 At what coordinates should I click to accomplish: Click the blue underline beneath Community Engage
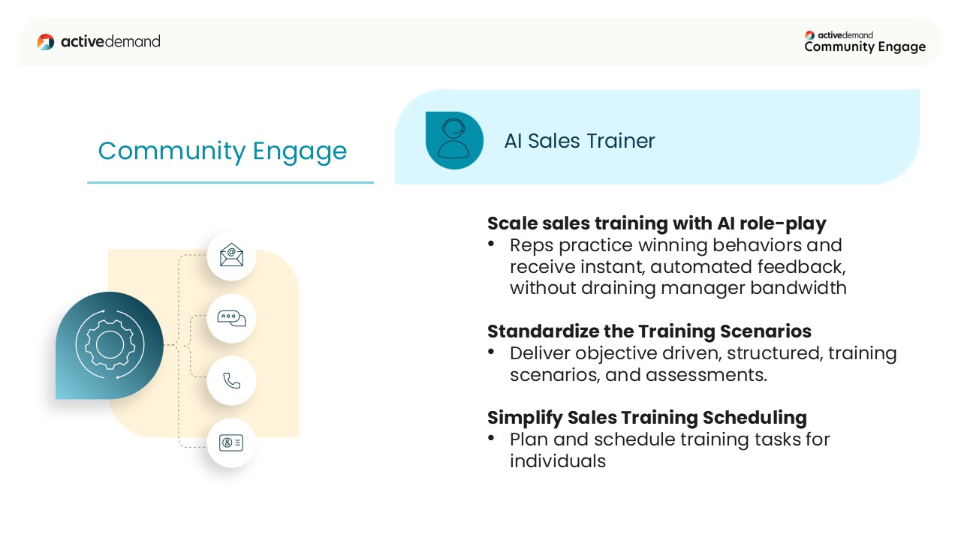[x=230, y=182]
